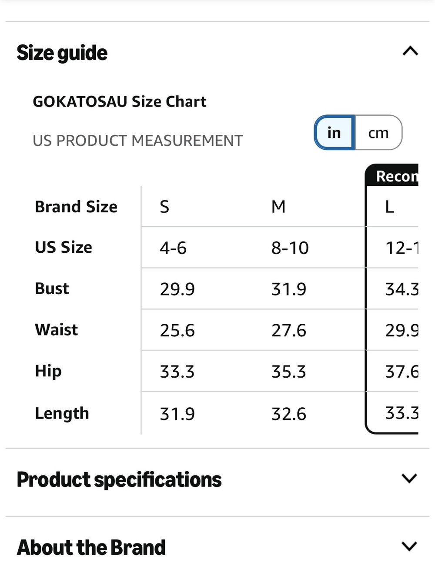Select the S brand size column header
435x580 pixels.
click(164, 207)
